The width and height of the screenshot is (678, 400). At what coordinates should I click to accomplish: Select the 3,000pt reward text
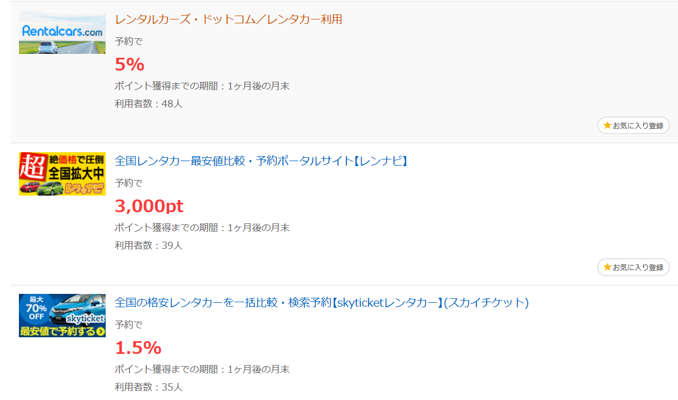click(x=149, y=206)
